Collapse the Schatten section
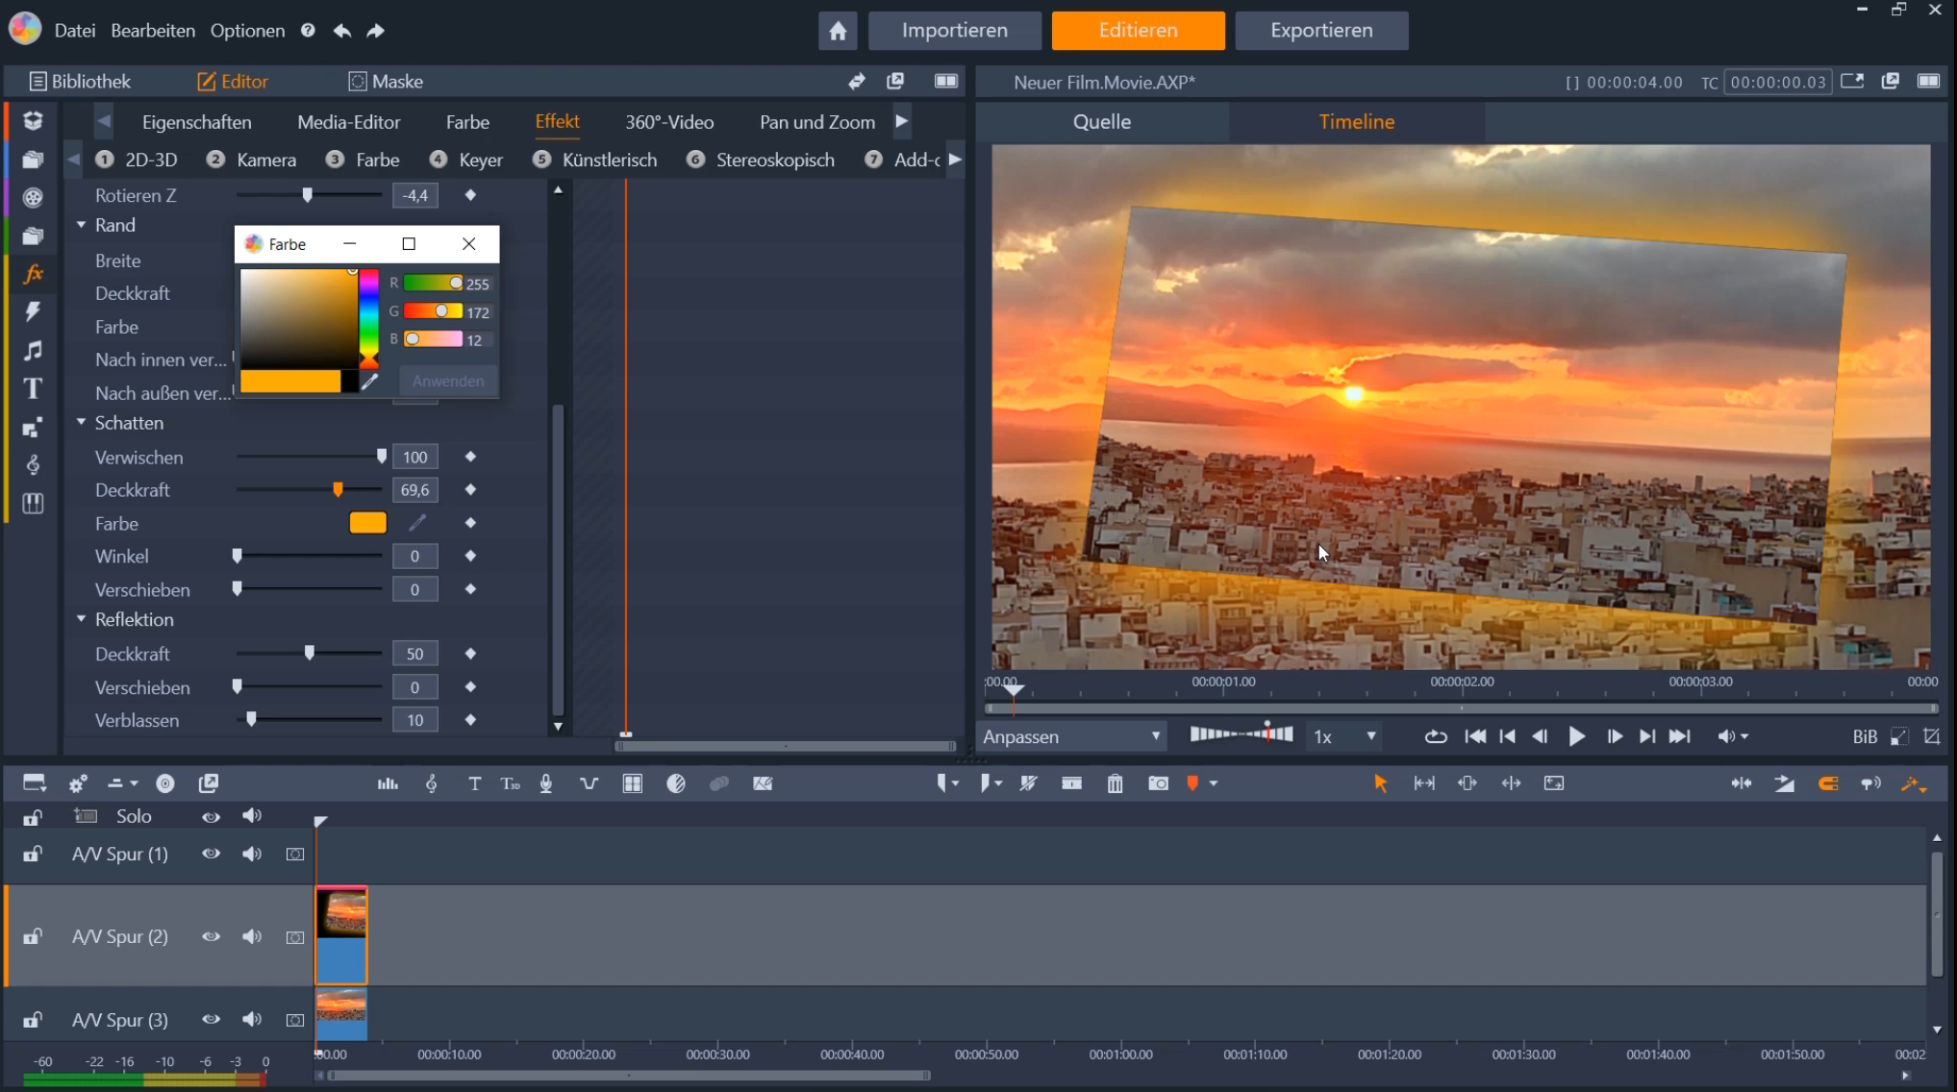This screenshot has height=1092, width=1957. pos(83,423)
